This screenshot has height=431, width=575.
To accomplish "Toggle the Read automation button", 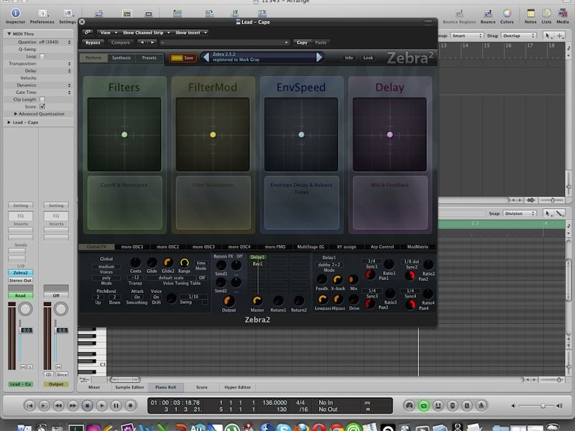I will pos(21,295).
